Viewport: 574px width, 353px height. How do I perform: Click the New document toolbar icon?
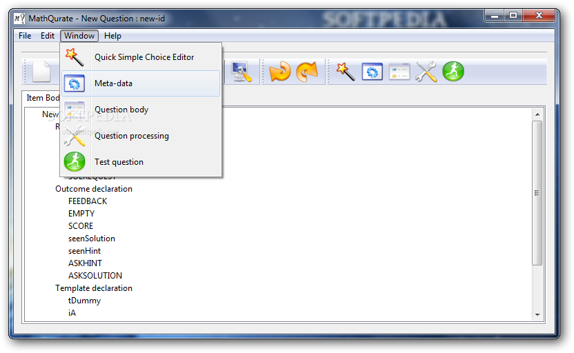click(41, 72)
